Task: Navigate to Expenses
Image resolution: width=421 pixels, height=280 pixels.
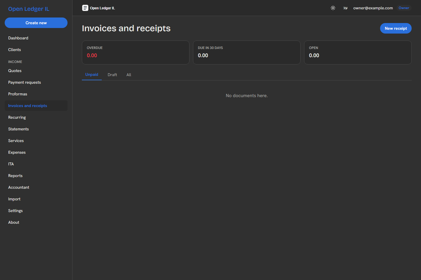Action: (36, 152)
